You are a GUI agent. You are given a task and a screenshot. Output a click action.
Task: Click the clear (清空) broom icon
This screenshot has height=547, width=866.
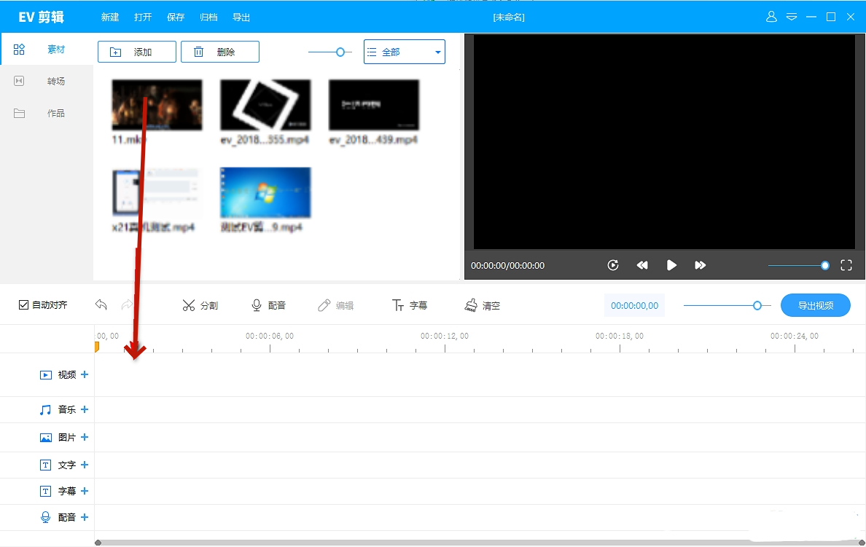[471, 305]
